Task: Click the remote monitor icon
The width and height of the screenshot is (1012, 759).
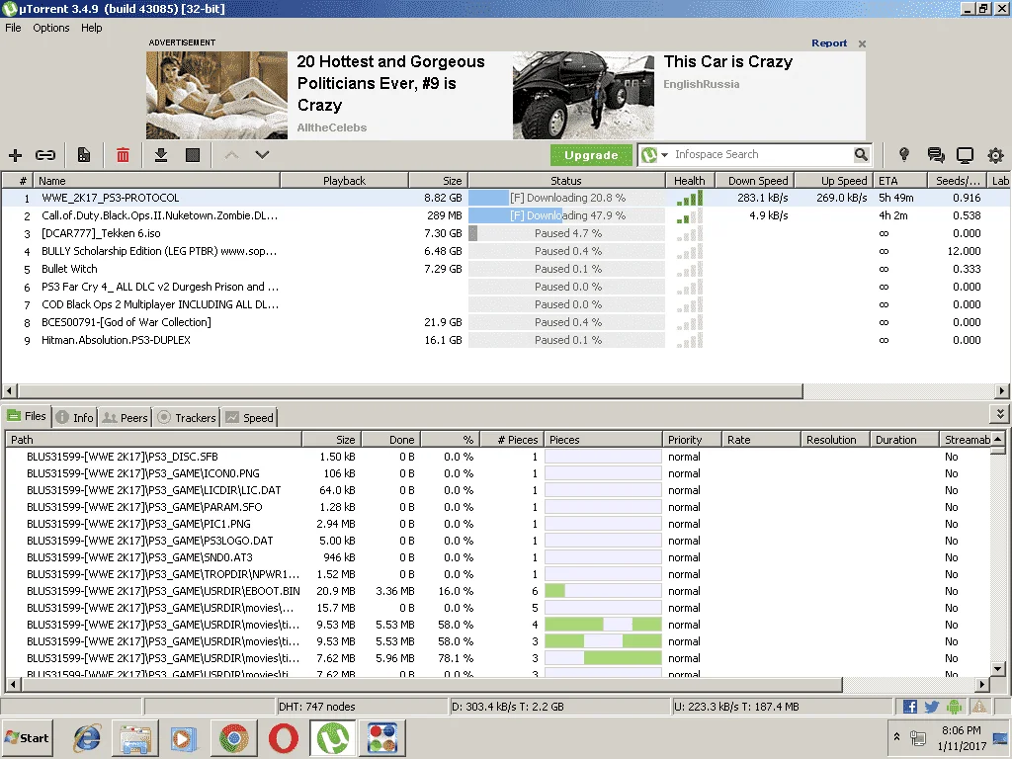Action: [965, 155]
